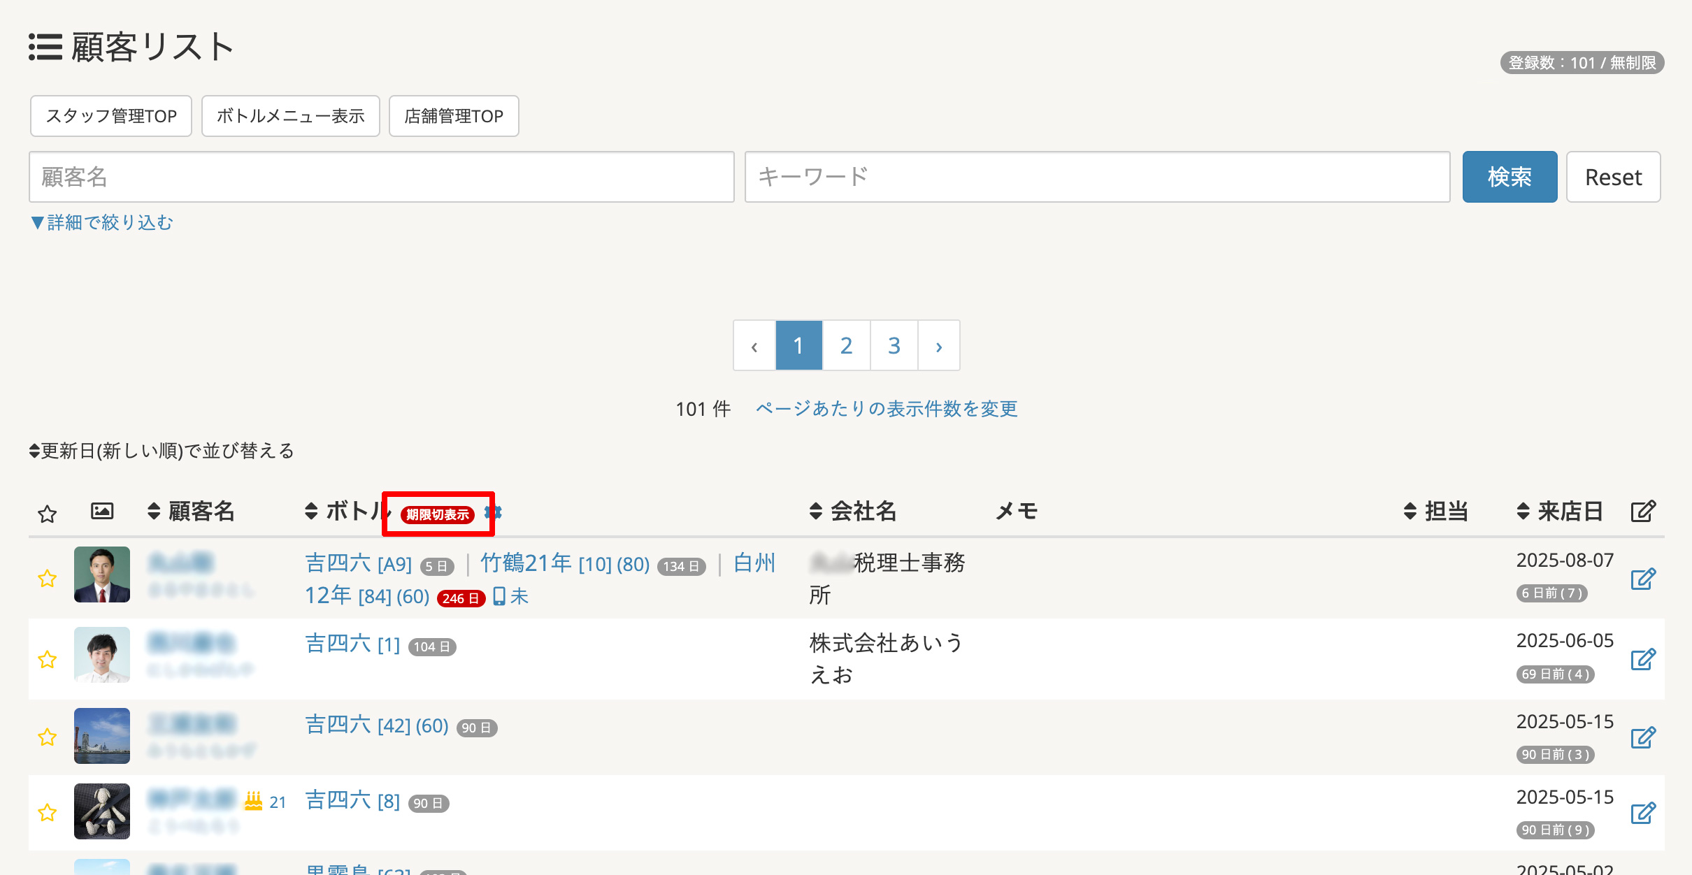Toggle favorite star on the first customer row
The image size is (1692, 875).
(x=47, y=579)
